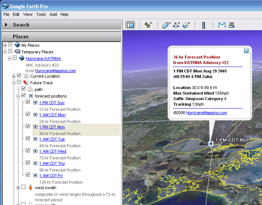Click the 1 AM CDT Tue placemark icon
262x205 pixels.
click(35, 139)
